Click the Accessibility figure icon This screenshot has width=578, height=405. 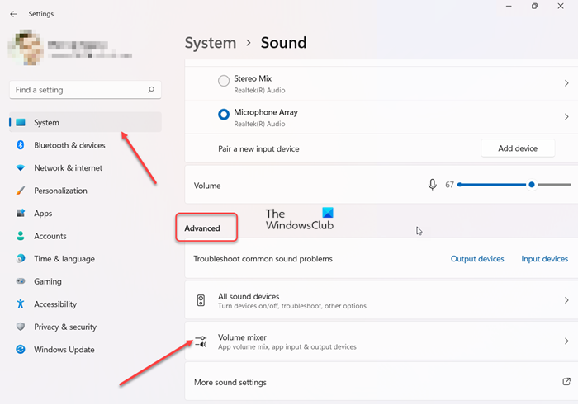(x=21, y=304)
